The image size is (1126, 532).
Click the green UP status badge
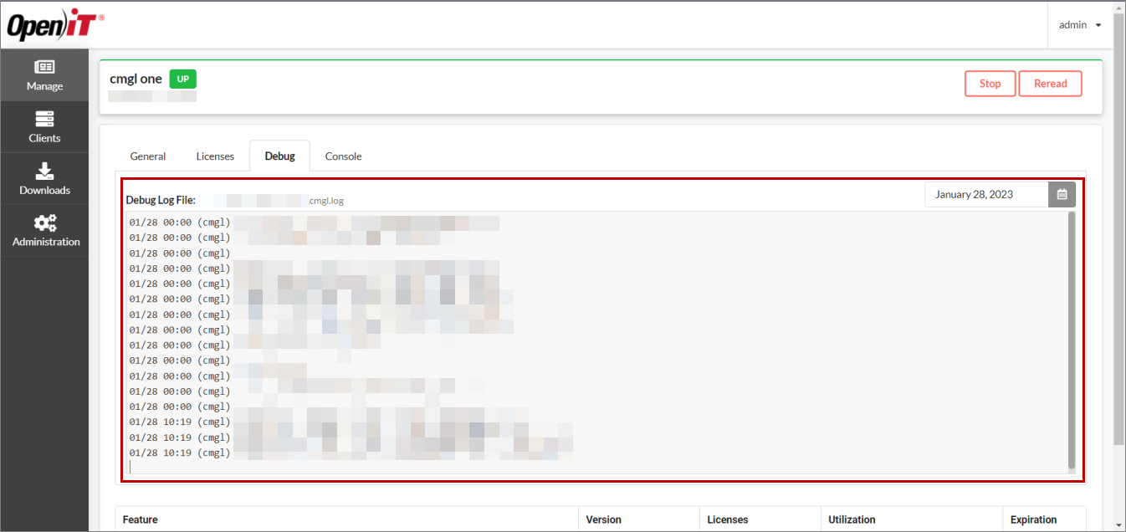(x=182, y=79)
